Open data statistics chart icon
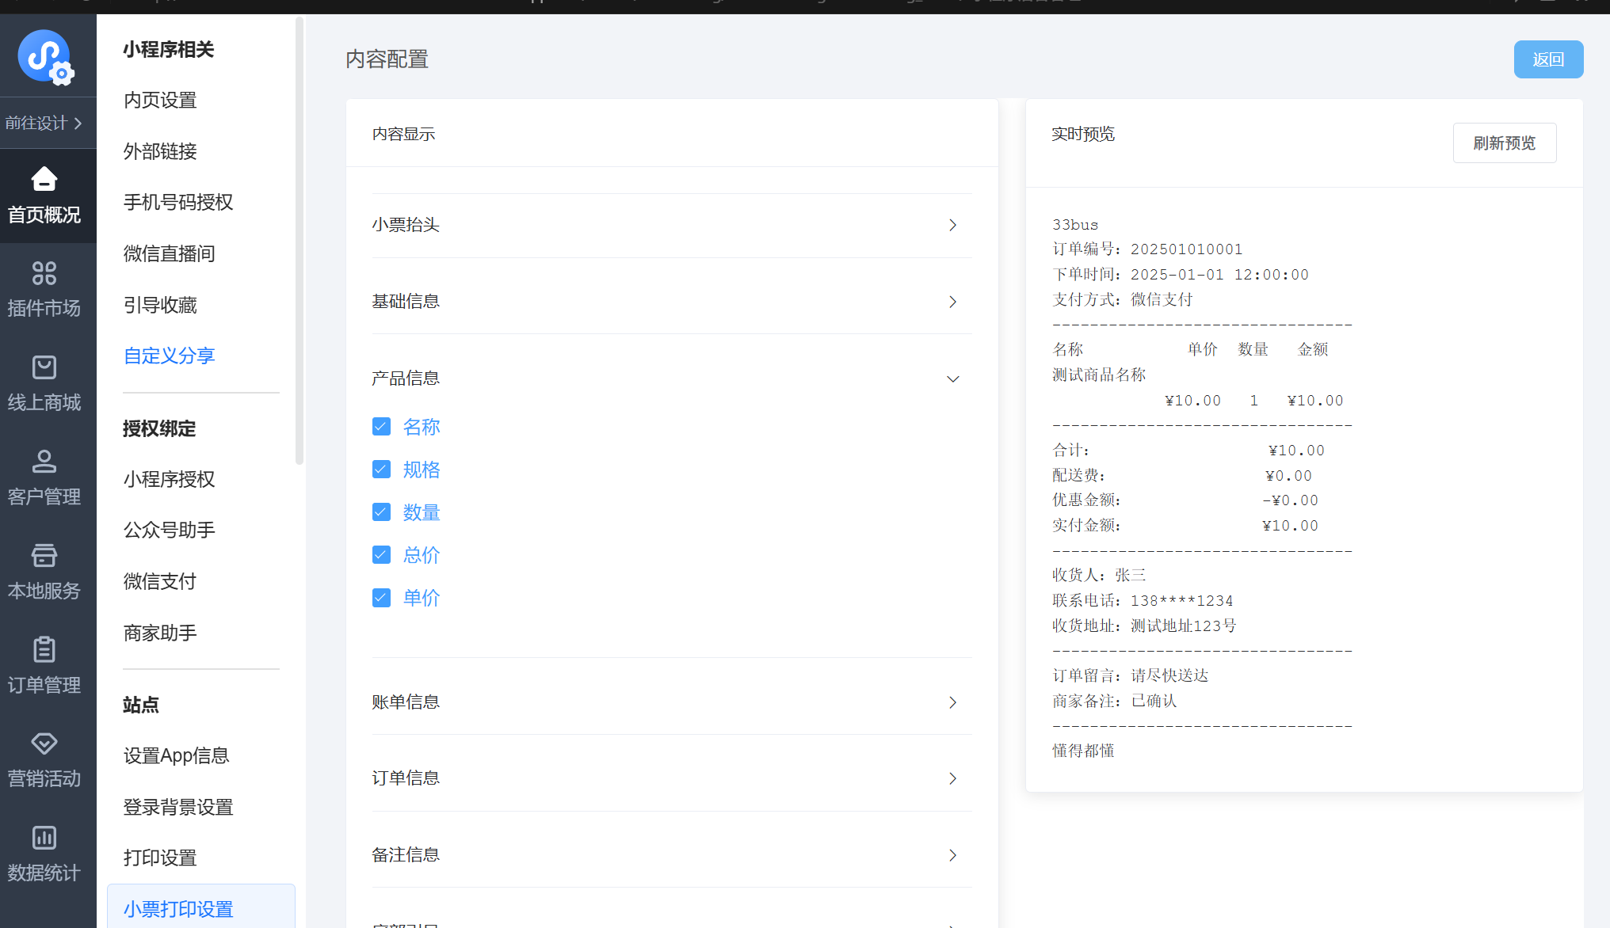Image resolution: width=1610 pixels, height=928 pixels. tap(44, 837)
